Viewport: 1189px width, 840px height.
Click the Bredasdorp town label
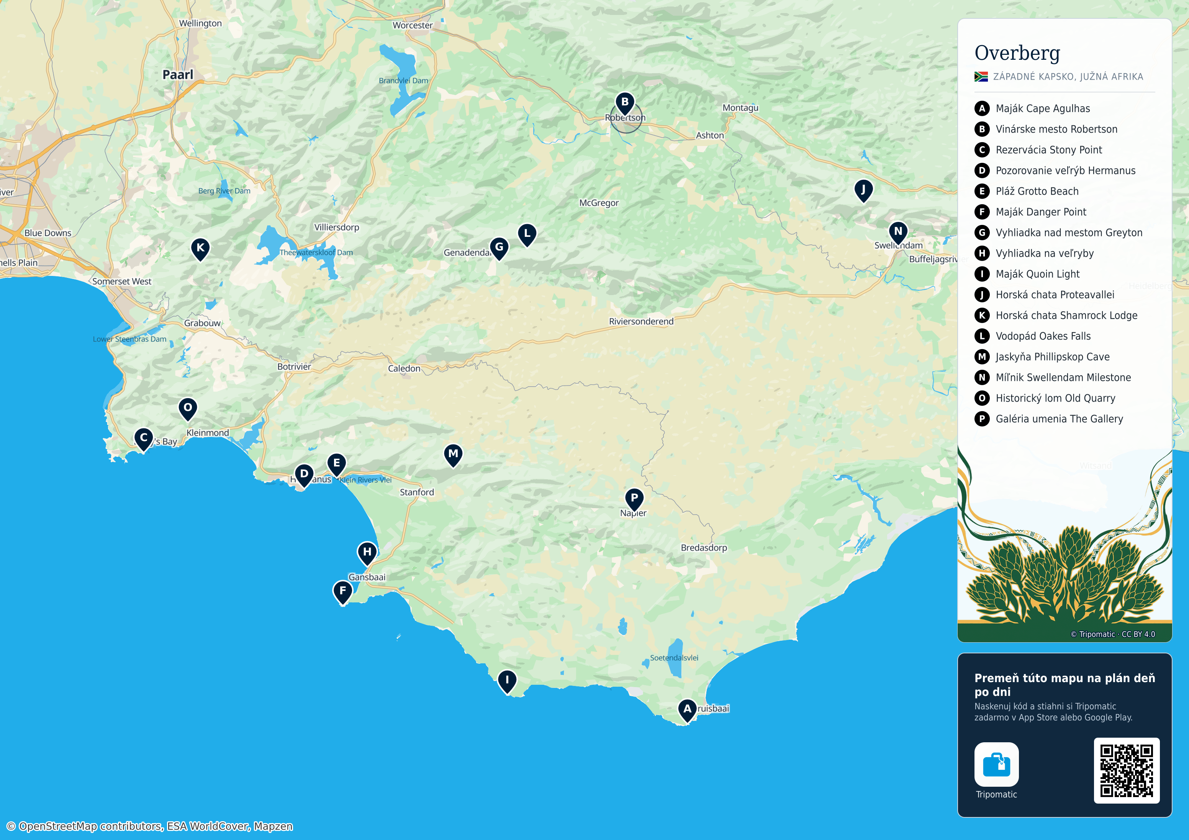[704, 548]
